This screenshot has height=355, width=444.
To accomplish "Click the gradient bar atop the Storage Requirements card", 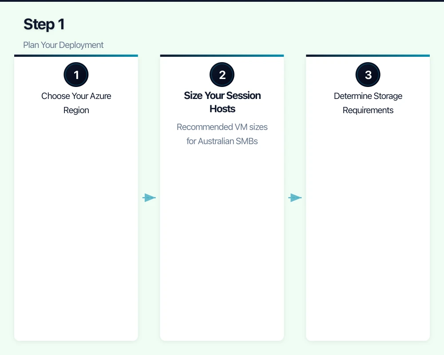I will click(x=368, y=56).
